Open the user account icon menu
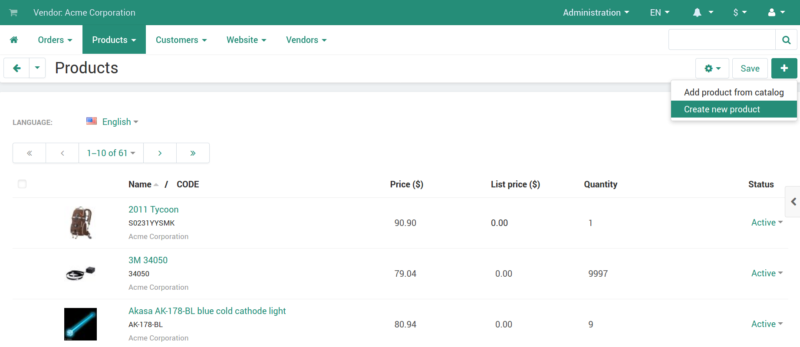800x347 pixels. pyautogui.click(x=777, y=13)
